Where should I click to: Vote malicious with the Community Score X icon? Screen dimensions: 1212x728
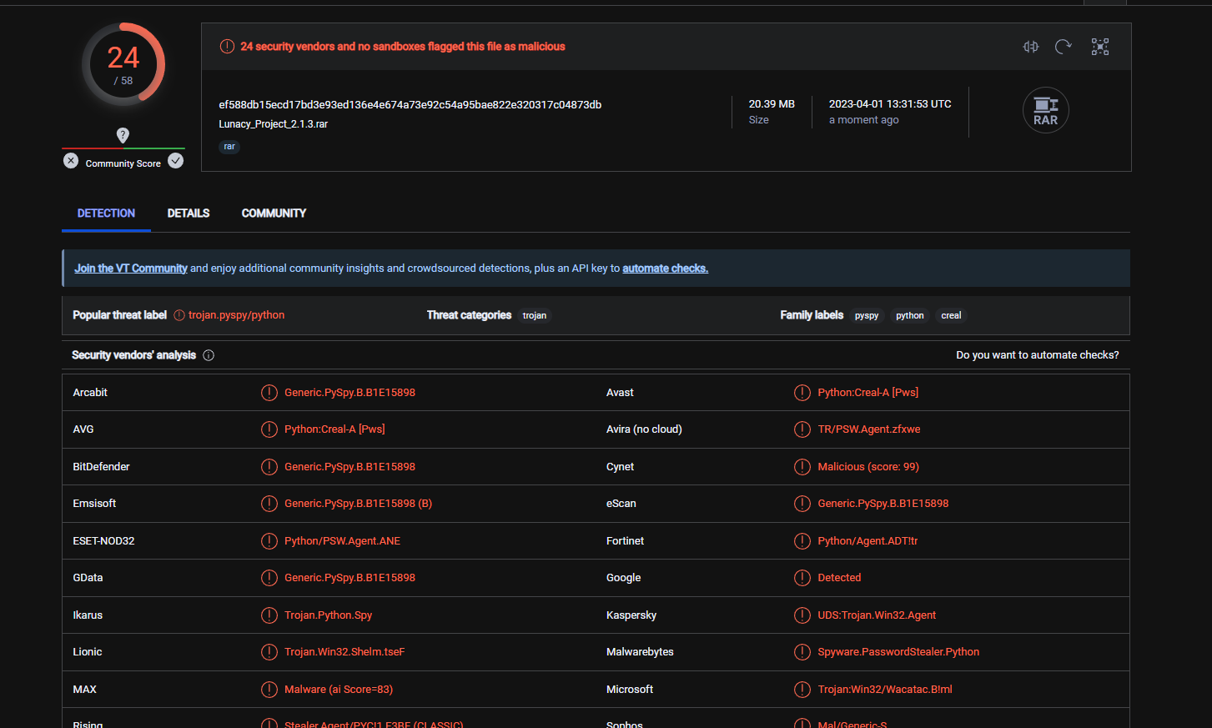[x=71, y=161]
